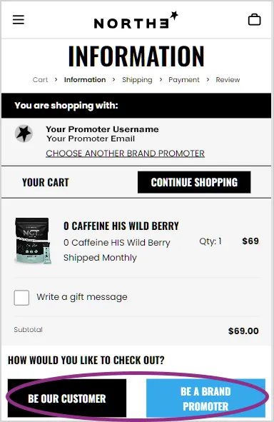Go to the Review breadcrumb step
The width and height of the screenshot is (274, 422).
(228, 80)
